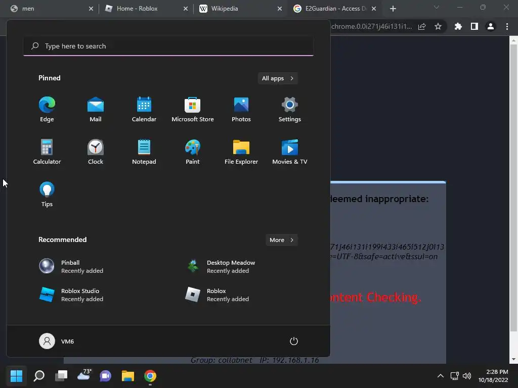Switch to the 'men' Chrome tab
Screen dimensions: 518x388
50,9
